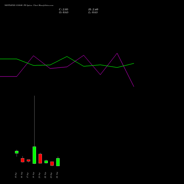Select the green candle above 15 Sep
Viewport: 184px width, 184px height.
pos(17,152)
